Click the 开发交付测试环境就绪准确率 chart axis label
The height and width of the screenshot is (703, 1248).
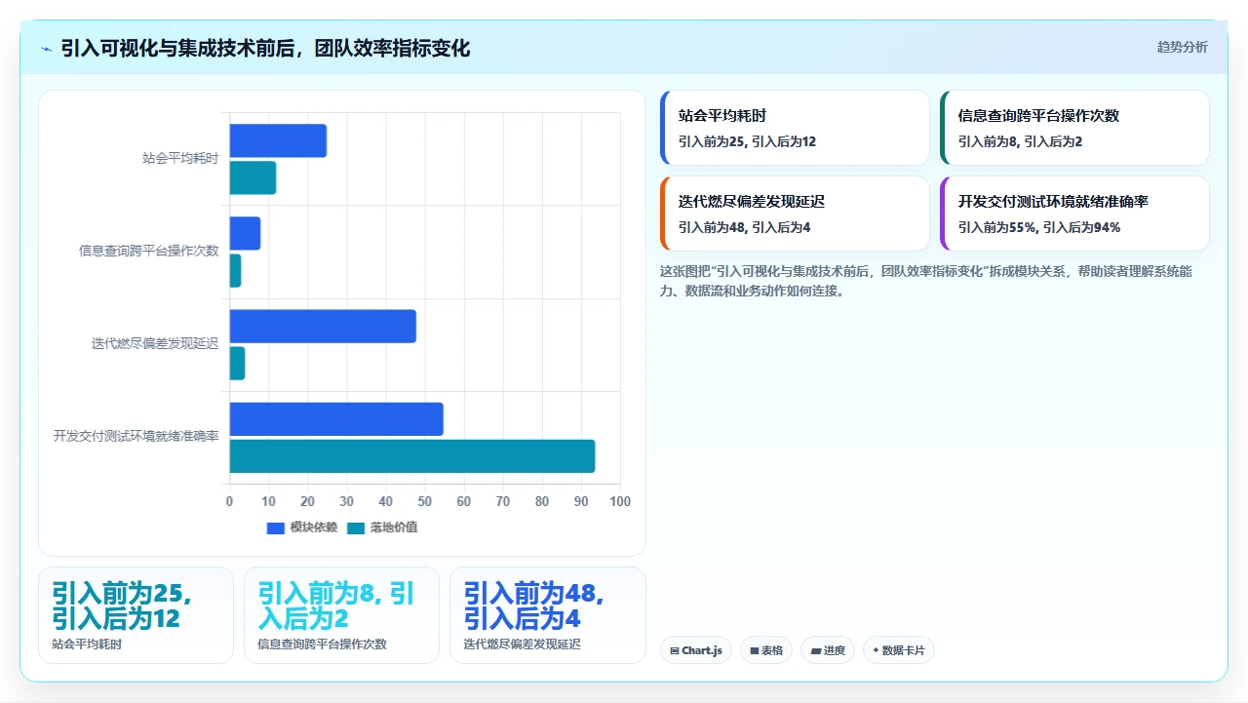point(136,436)
